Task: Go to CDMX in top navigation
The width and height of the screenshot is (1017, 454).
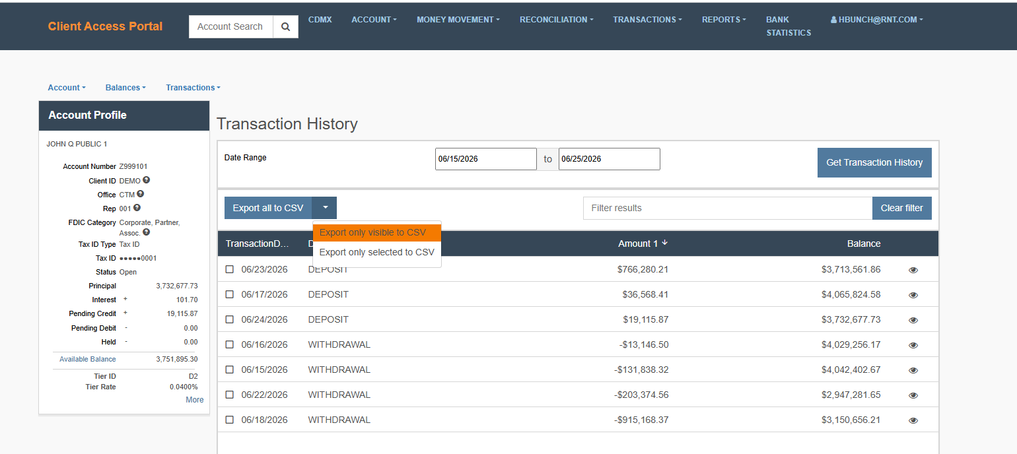Action: point(320,20)
